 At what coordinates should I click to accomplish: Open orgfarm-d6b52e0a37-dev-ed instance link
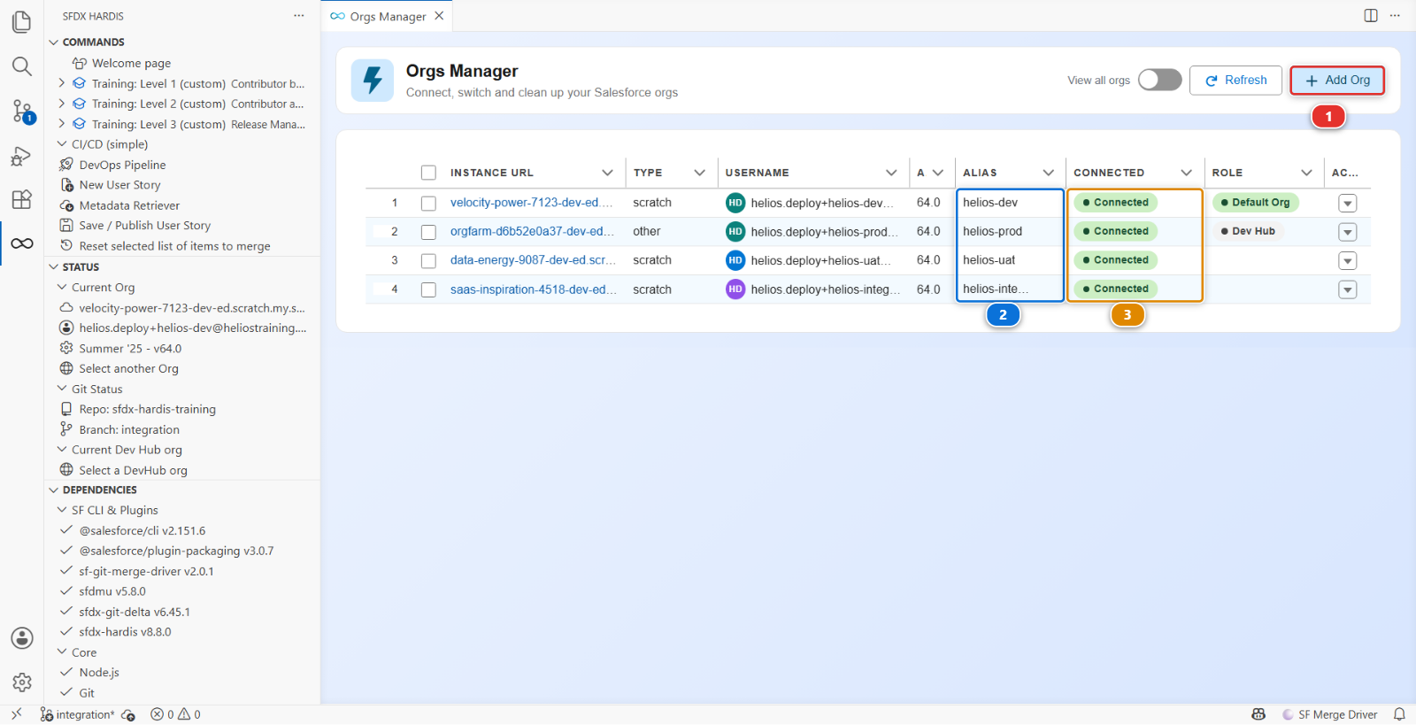point(532,231)
